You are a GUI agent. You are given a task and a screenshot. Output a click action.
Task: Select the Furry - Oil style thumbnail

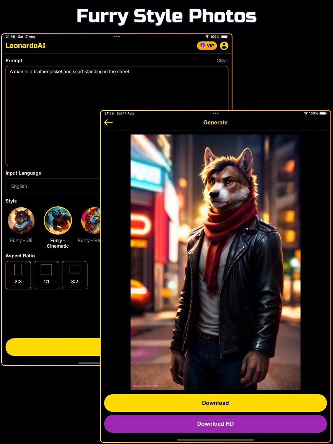coord(21,220)
